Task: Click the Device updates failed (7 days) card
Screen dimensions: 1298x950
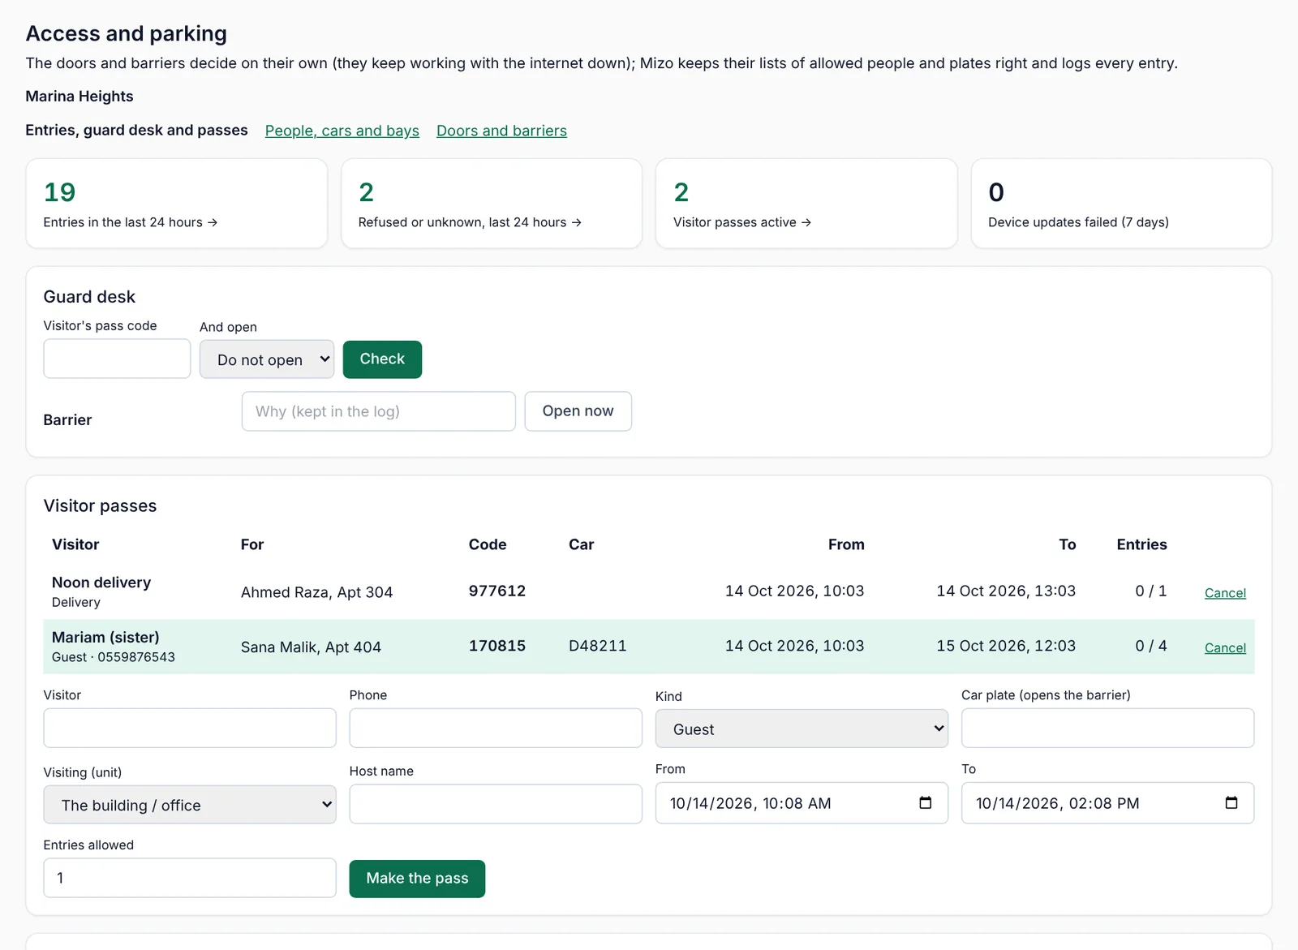Action: pyautogui.click(x=1121, y=204)
